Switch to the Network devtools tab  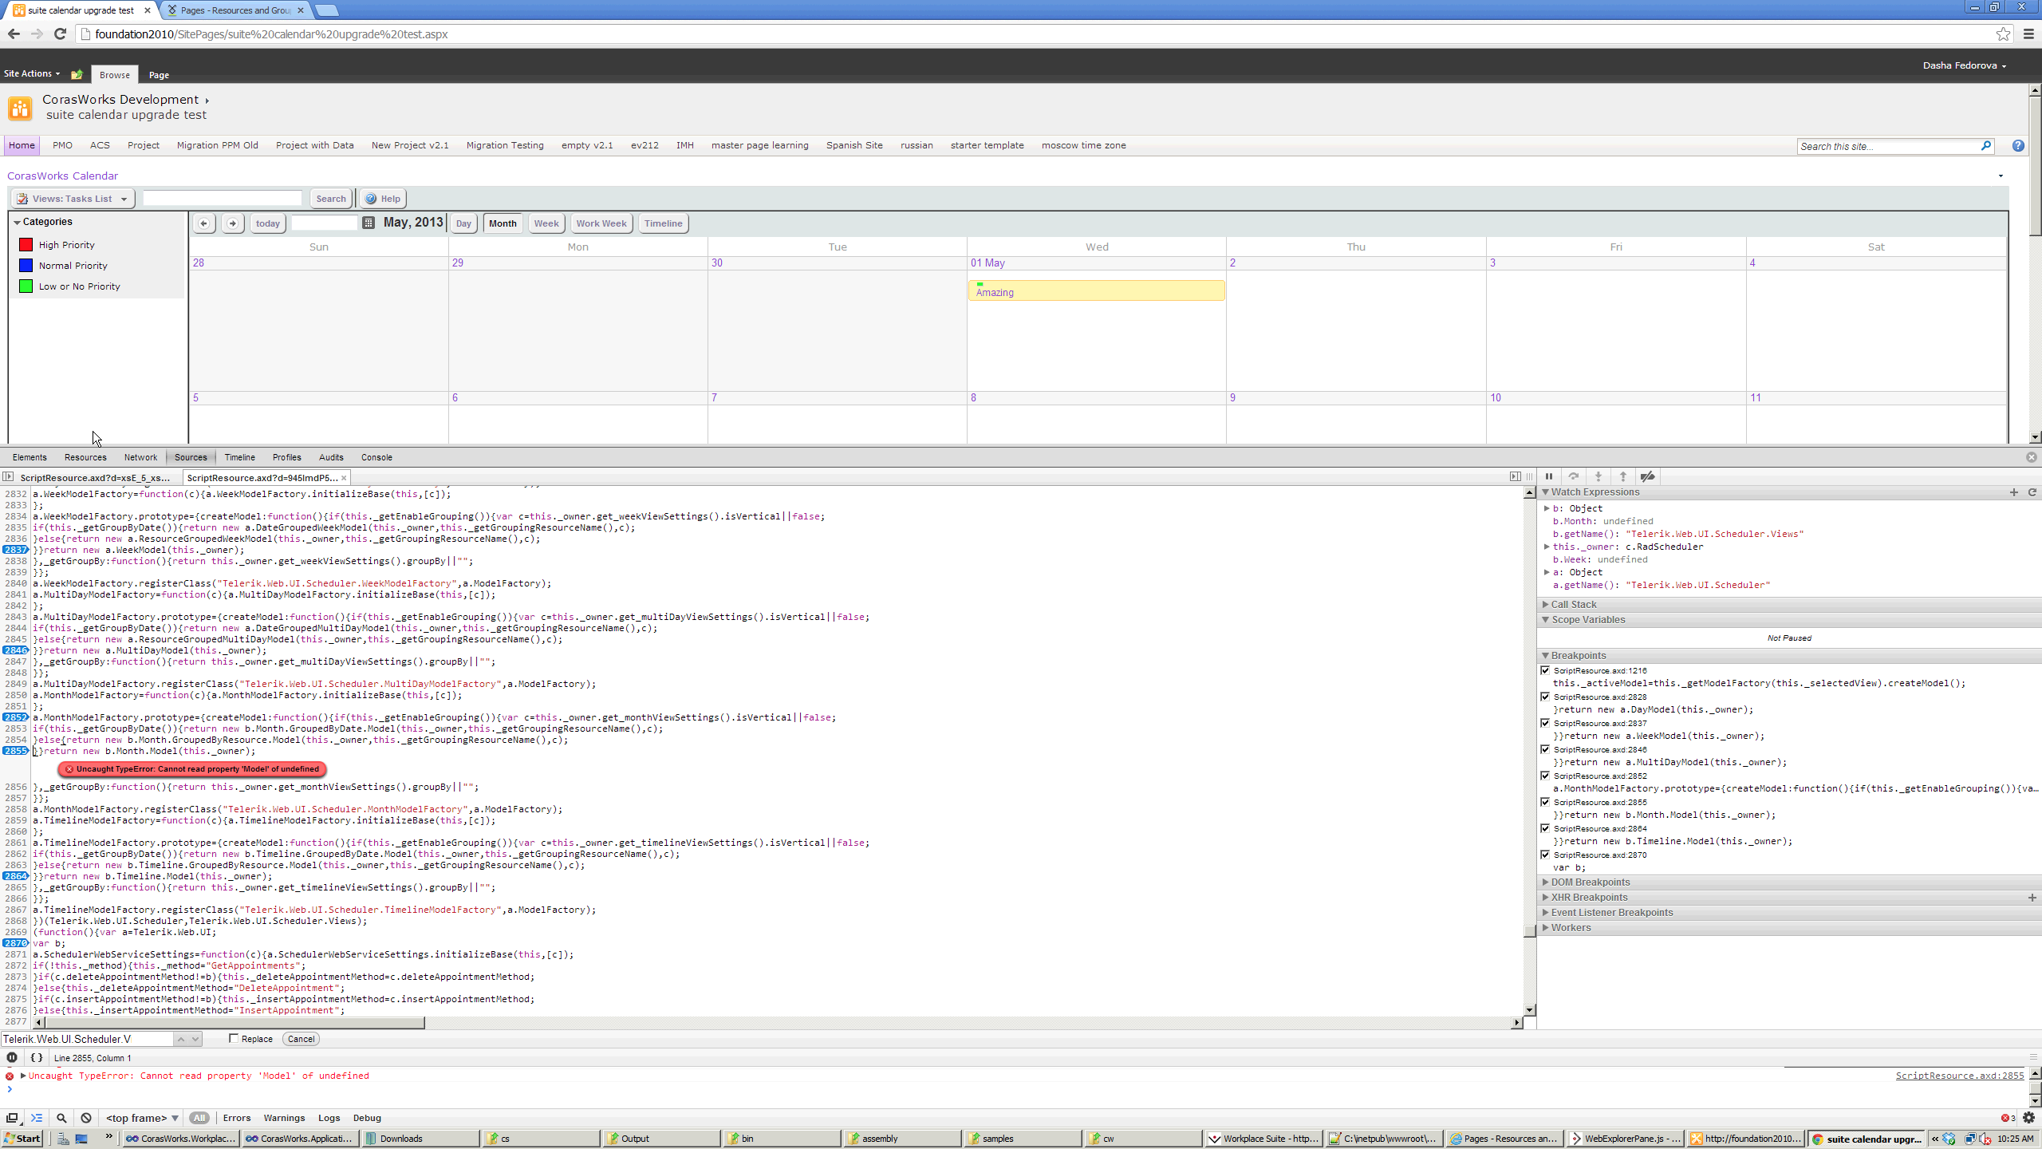pyautogui.click(x=140, y=457)
